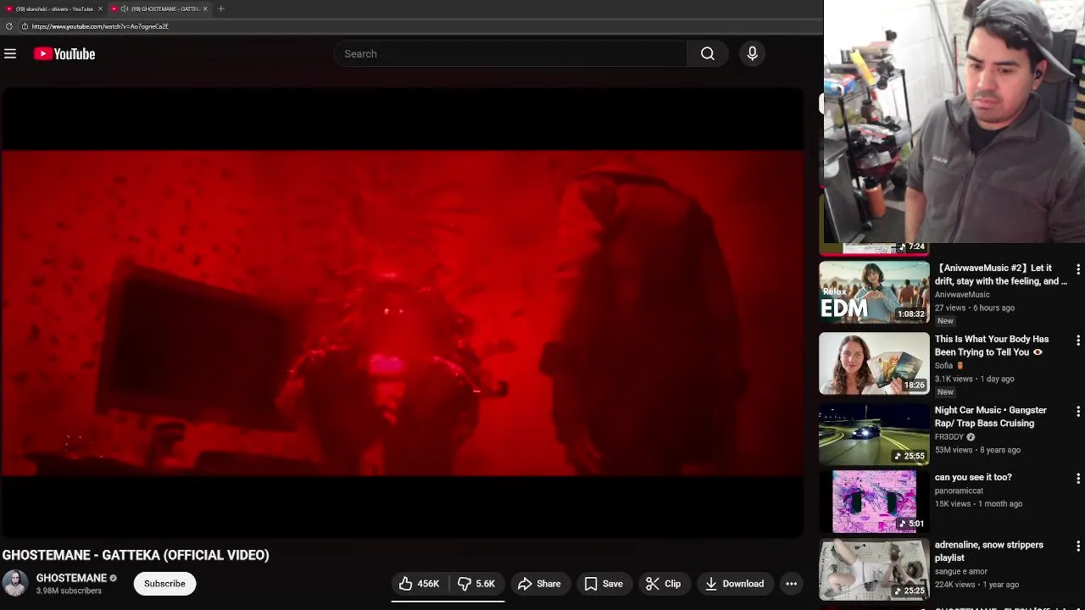Viewport: 1085px width, 610px height.
Task: Share the GATTEKA video
Action: point(539,584)
